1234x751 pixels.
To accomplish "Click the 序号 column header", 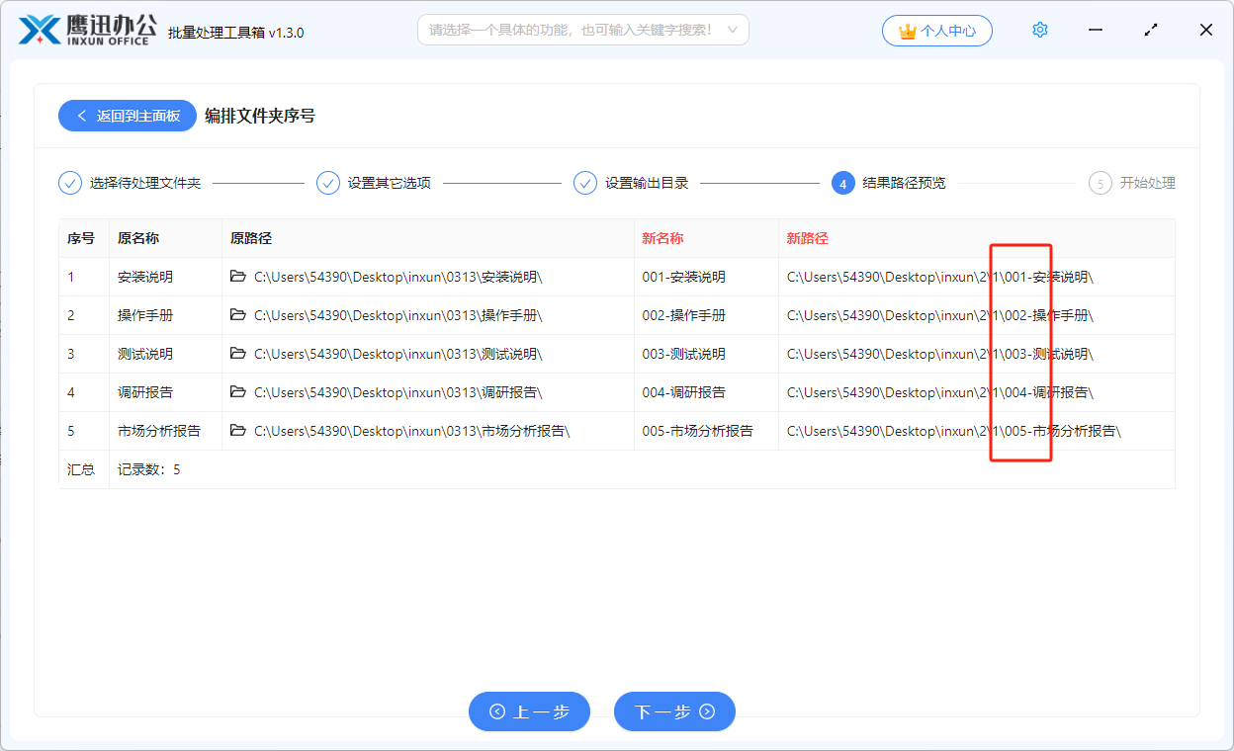I will [81, 238].
